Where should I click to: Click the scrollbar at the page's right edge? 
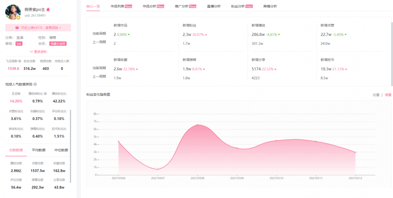coord(392,54)
